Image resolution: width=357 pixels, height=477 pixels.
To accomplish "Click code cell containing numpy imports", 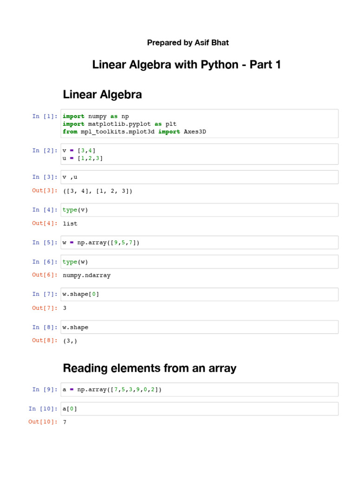I will [199, 123].
